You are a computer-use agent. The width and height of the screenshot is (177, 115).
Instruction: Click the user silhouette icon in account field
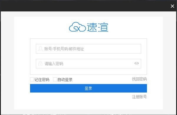coord(40,49)
